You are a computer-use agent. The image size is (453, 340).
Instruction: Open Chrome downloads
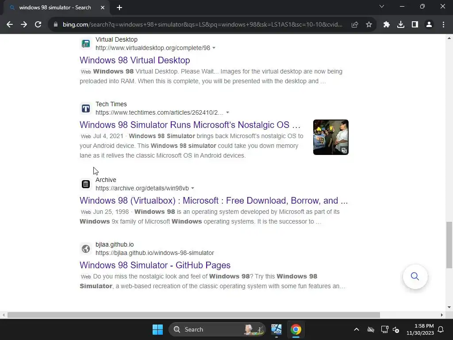(x=401, y=25)
